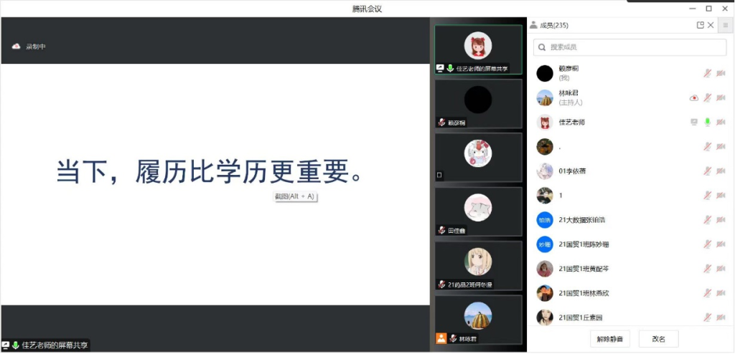
Task: Click the cloud recording icon next to 林咏君
Action: pyautogui.click(x=693, y=97)
